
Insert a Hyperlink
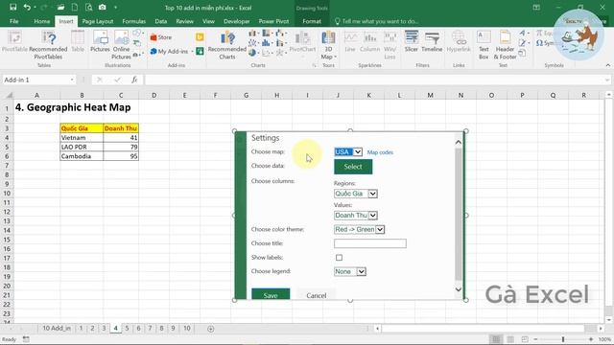[459, 42]
